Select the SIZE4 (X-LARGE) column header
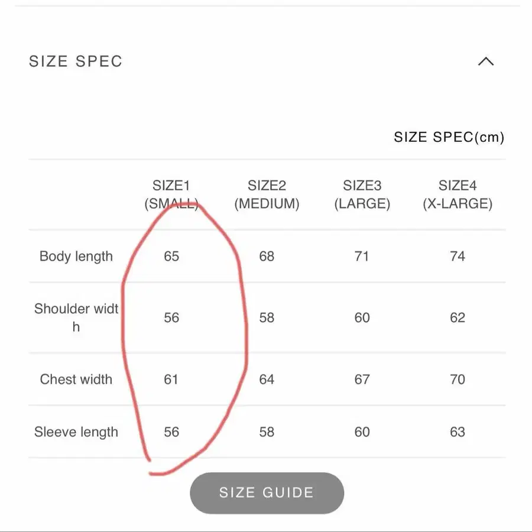The height and width of the screenshot is (532, 532). pos(457,195)
